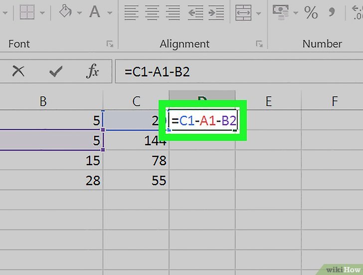Click the Merge & Center icon
Screen dimensions: 363x275
tap(243, 12)
